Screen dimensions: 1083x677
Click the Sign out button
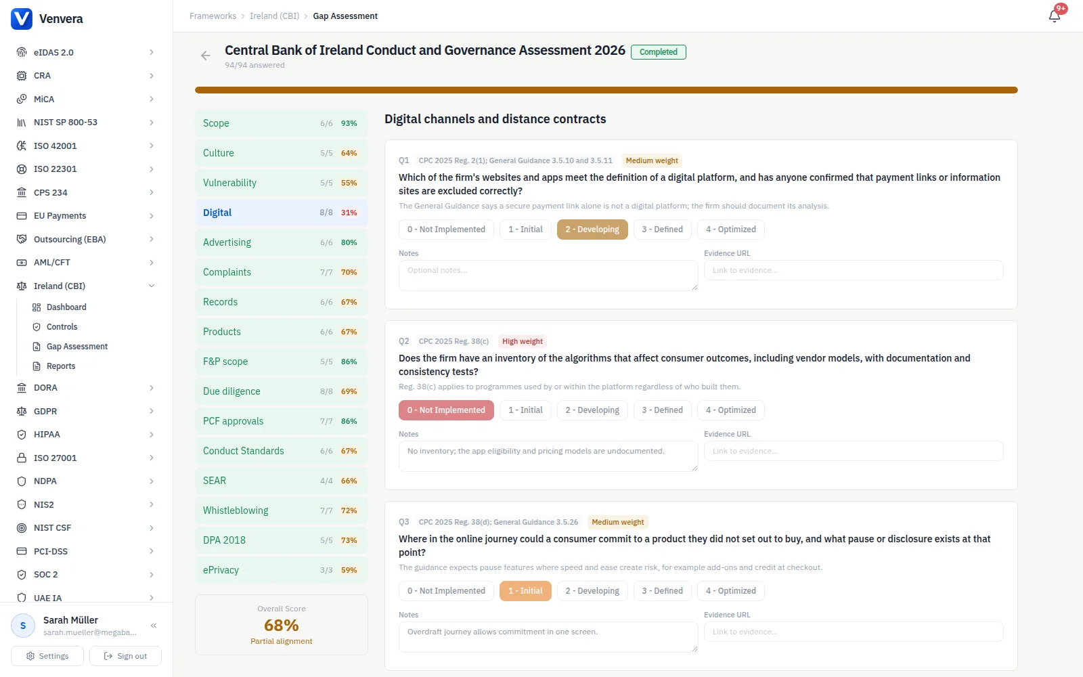pyautogui.click(x=125, y=656)
